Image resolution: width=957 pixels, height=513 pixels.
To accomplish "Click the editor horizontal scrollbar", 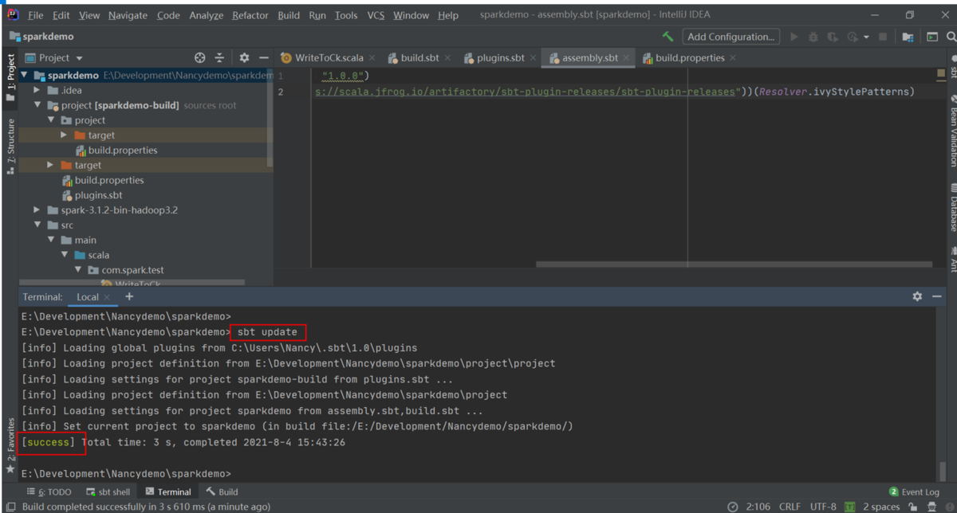I will [734, 264].
